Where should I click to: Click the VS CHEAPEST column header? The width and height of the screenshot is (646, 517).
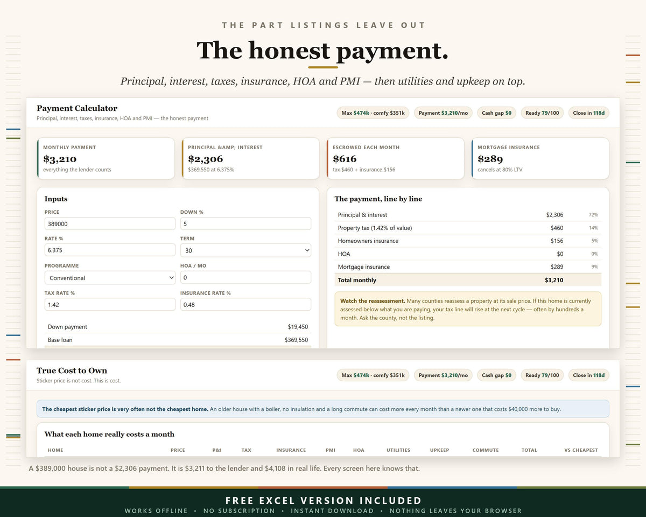[x=581, y=450]
